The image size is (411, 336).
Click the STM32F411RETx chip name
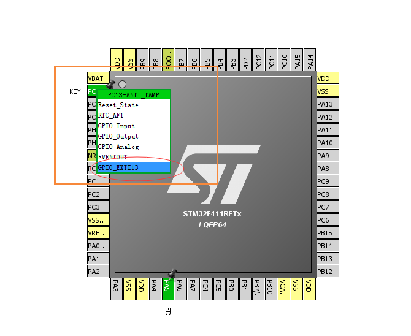pos(212,214)
